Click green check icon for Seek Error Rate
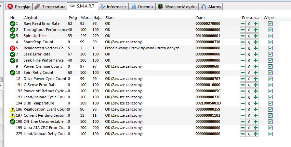 click(x=12, y=54)
